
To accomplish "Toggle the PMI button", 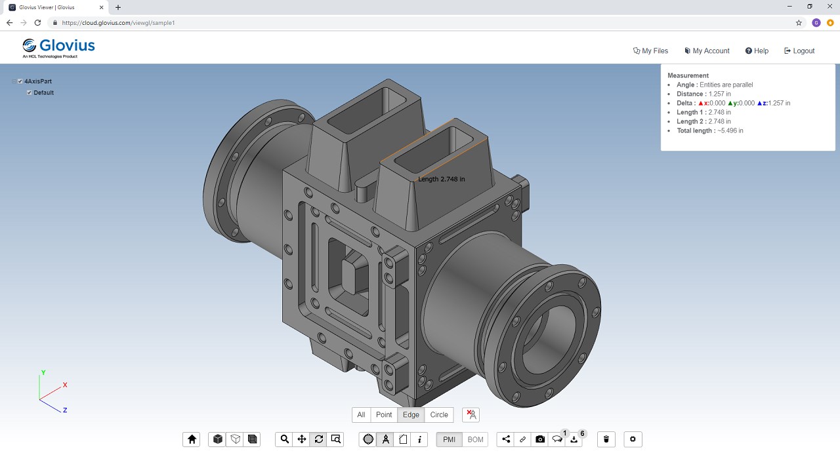I will [449, 439].
